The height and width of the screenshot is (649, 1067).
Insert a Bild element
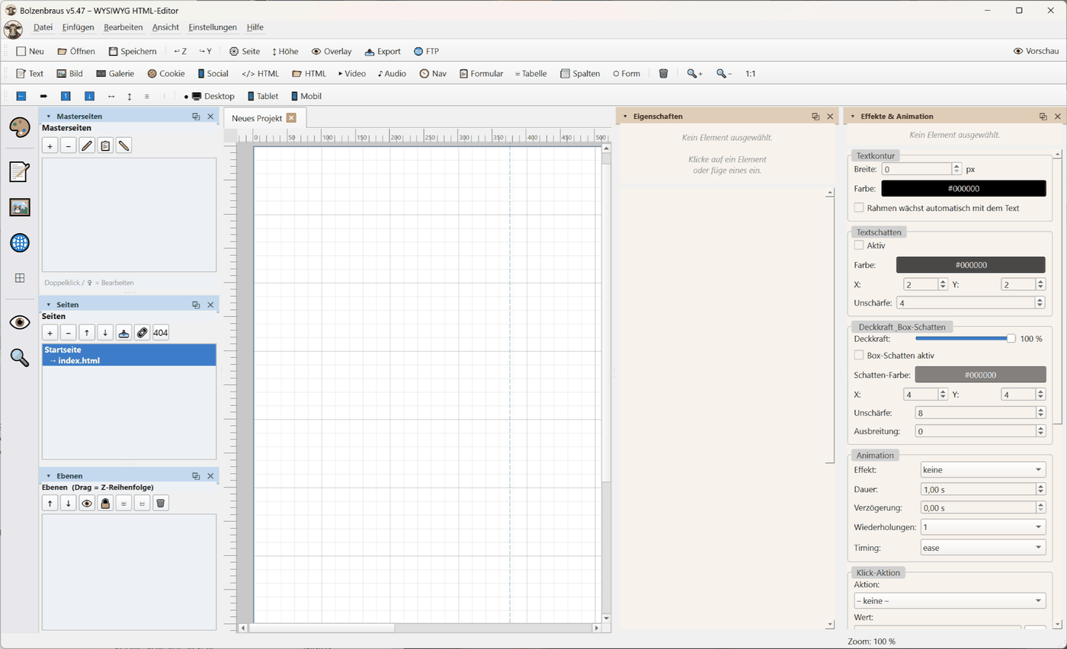click(x=69, y=74)
